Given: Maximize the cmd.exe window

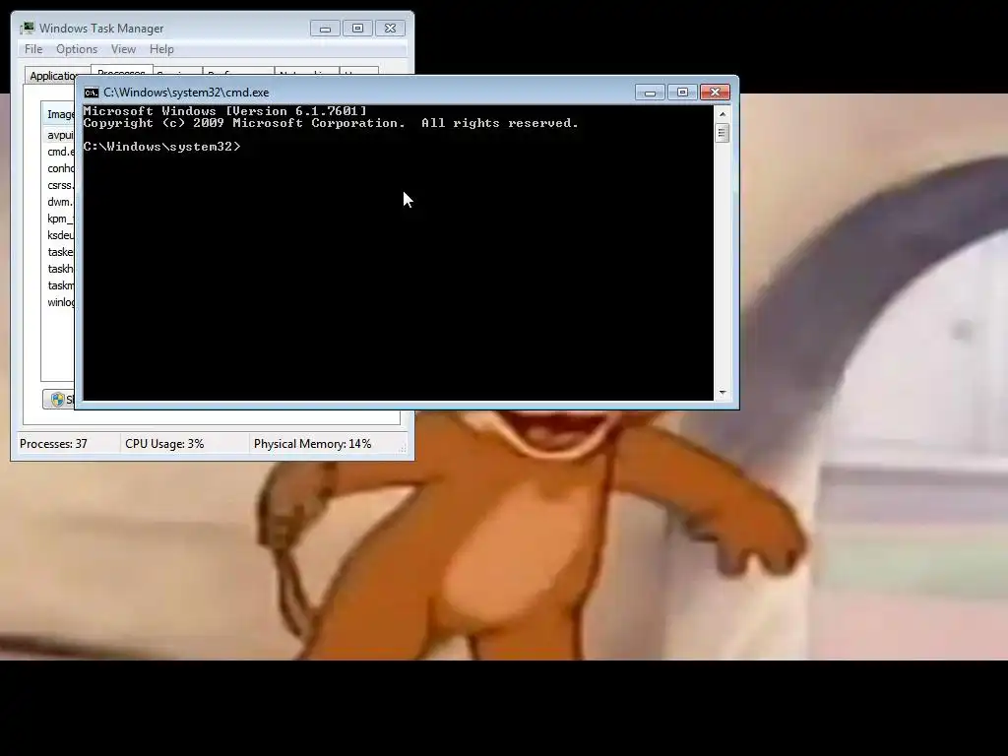Looking at the screenshot, I should tap(683, 93).
